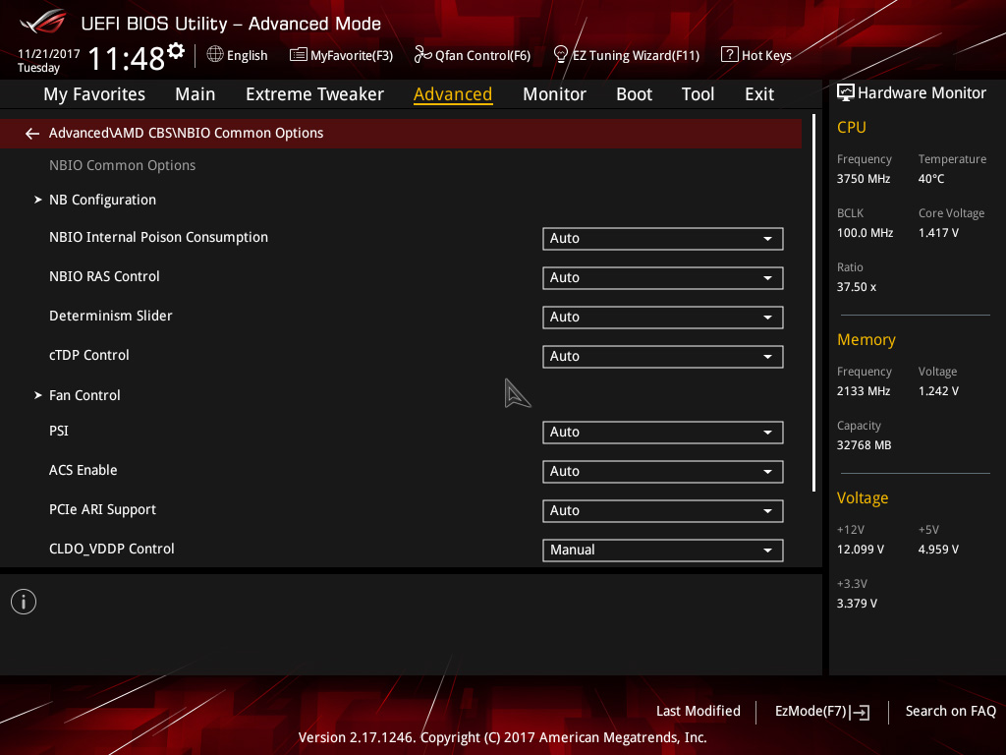
Task: Click the Qfan Control fan icon
Action: [x=422, y=55]
